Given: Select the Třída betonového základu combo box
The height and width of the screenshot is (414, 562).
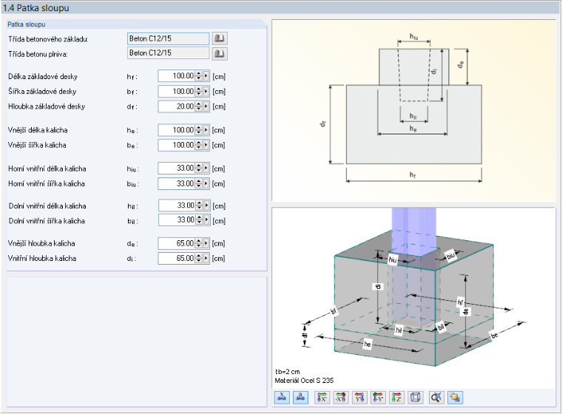Looking at the screenshot, I should (168, 38).
